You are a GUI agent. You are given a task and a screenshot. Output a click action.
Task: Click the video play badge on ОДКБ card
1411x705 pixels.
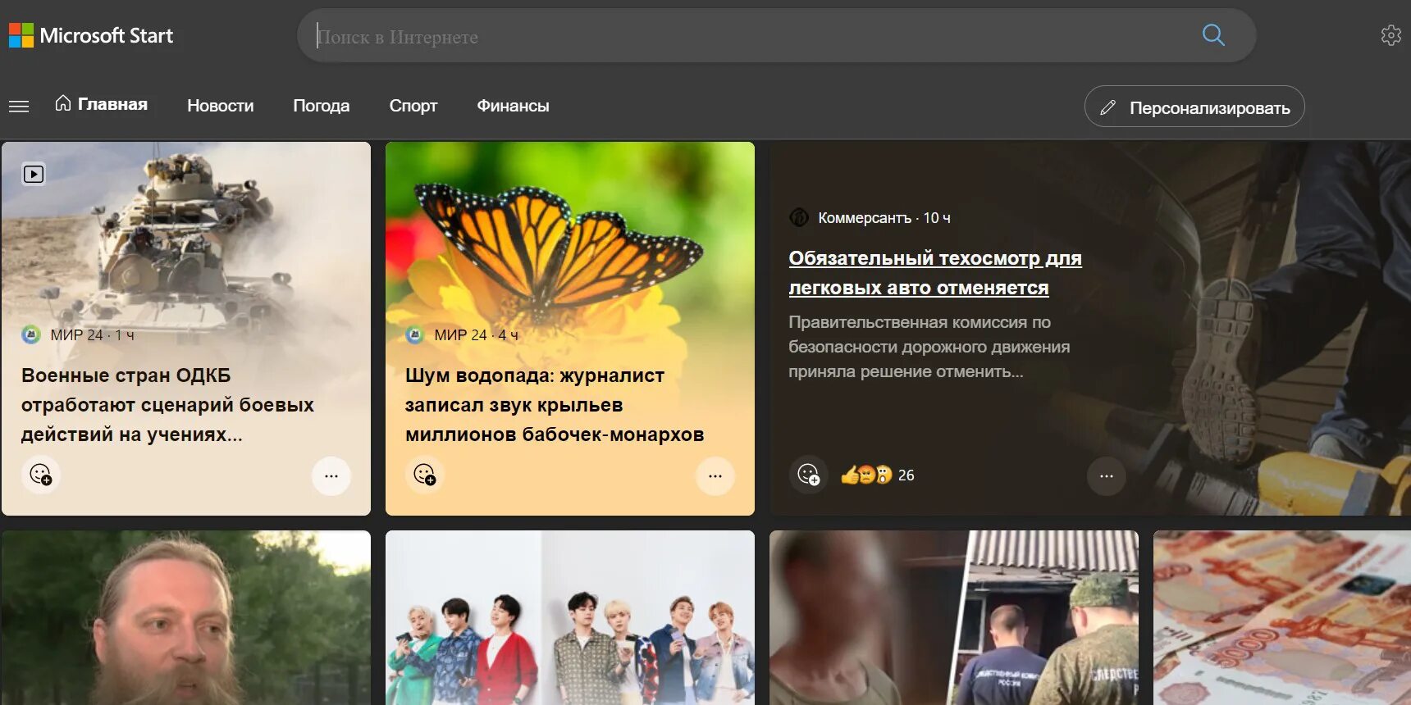34,174
